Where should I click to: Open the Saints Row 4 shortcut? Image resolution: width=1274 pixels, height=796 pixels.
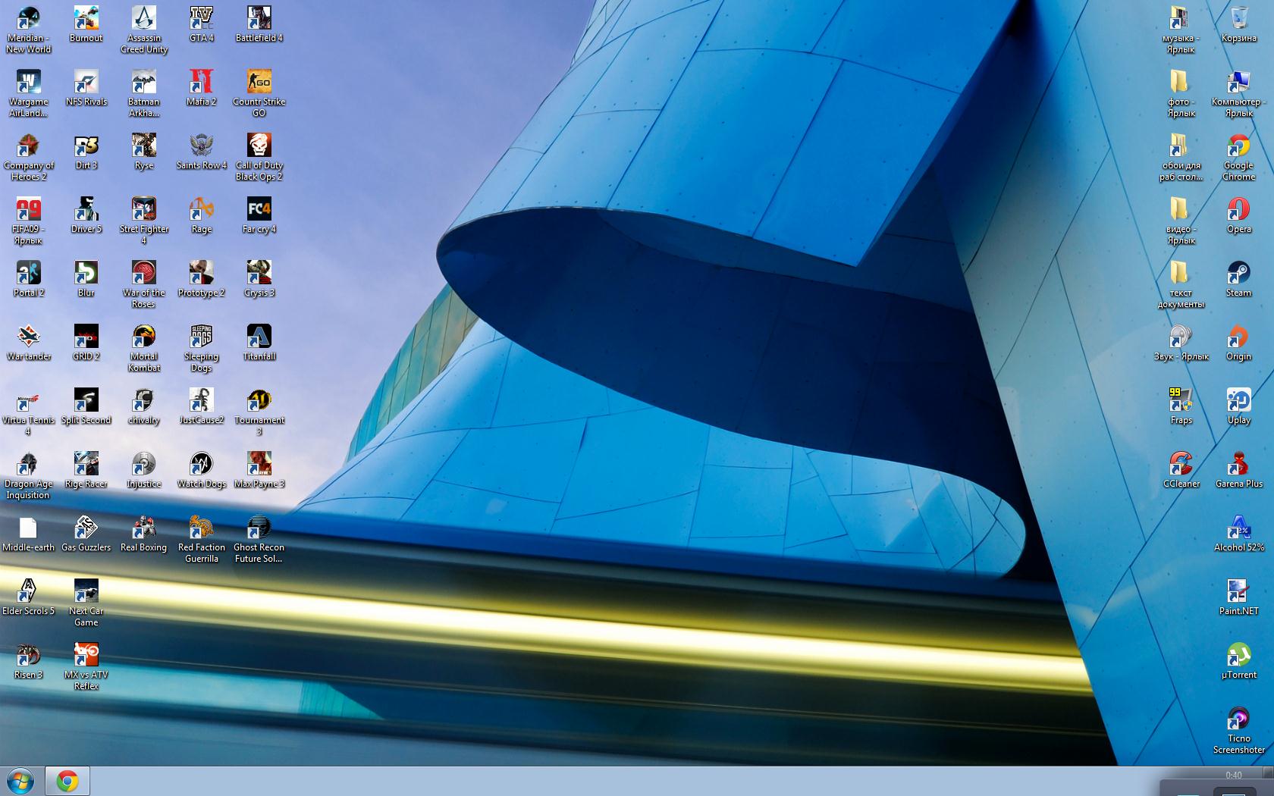point(202,152)
